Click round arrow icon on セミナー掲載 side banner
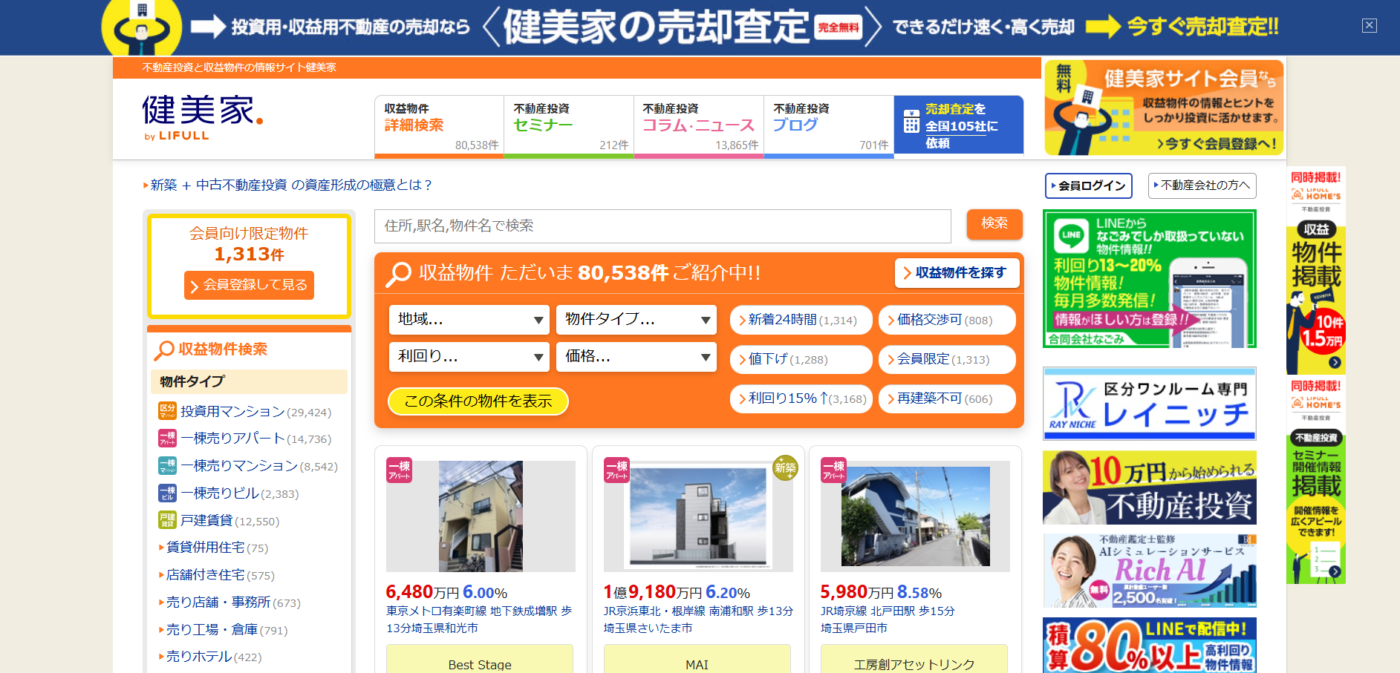This screenshot has height=673, width=1400. (x=1335, y=571)
